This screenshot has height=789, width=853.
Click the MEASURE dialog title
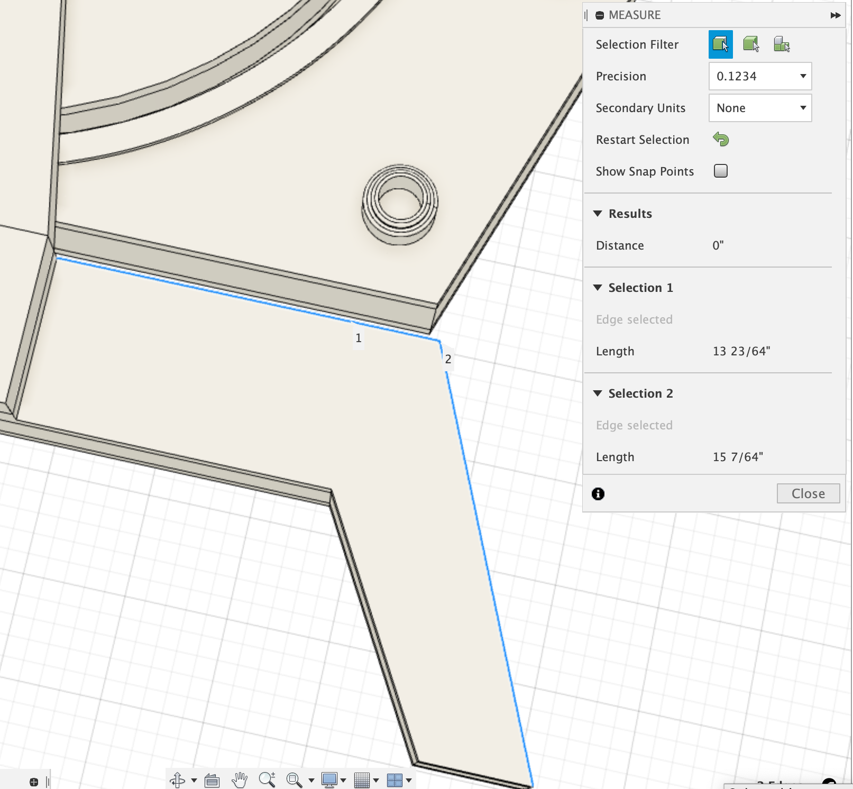pyautogui.click(x=635, y=15)
